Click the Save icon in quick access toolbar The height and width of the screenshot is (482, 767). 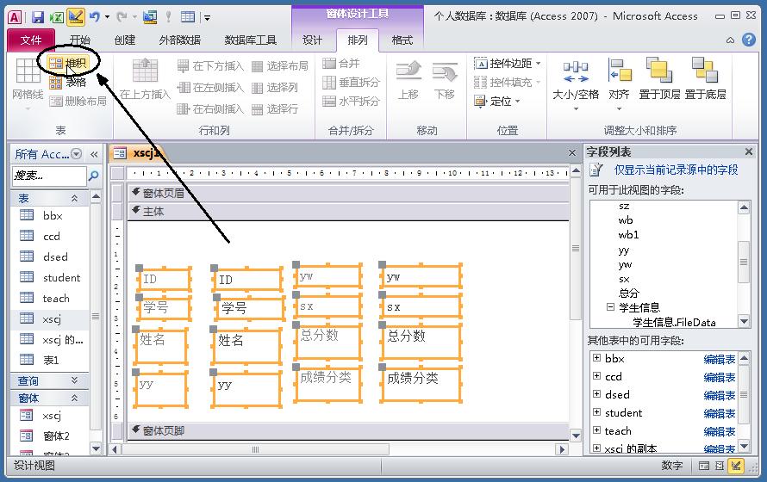(x=38, y=16)
